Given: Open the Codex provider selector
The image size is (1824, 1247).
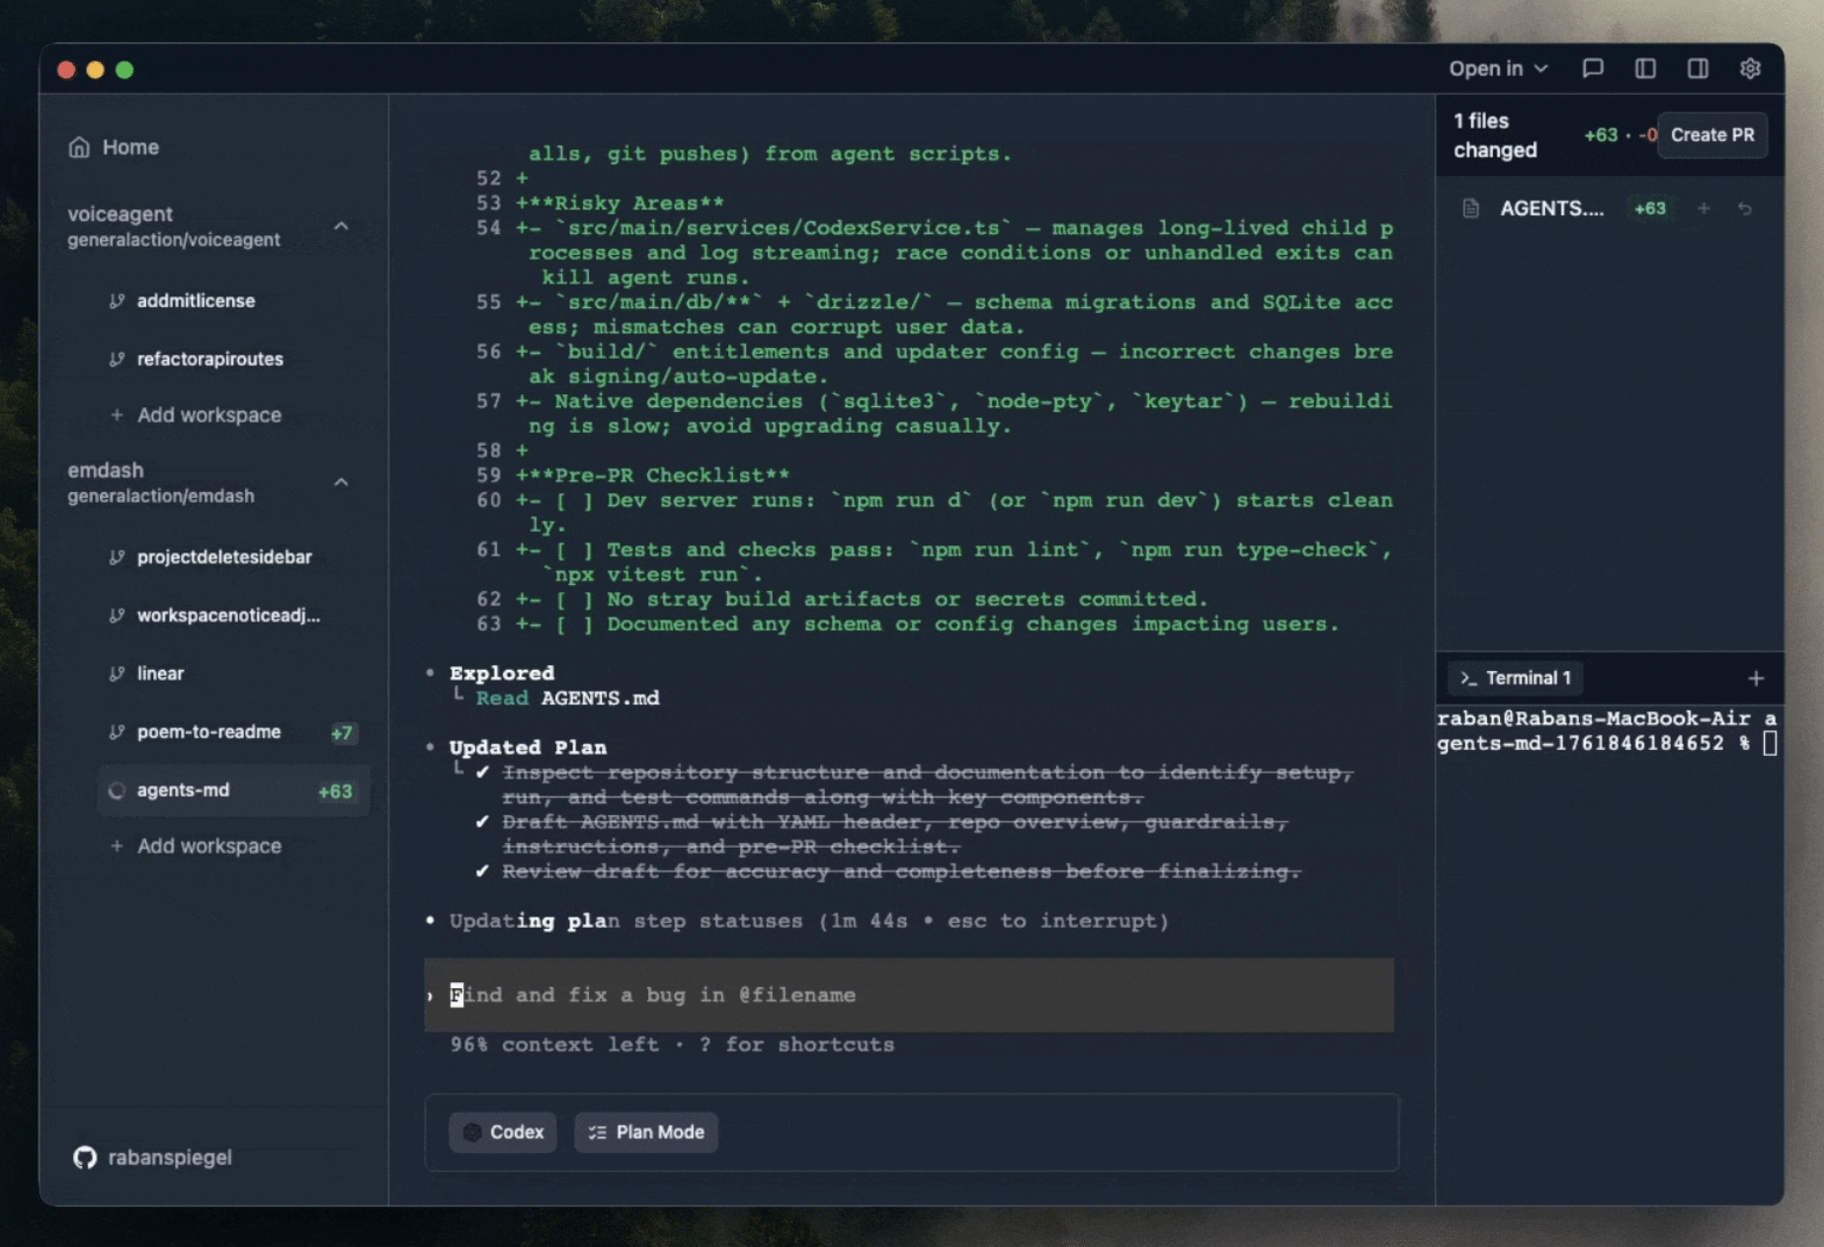Looking at the screenshot, I should click(x=503, y=1132).
